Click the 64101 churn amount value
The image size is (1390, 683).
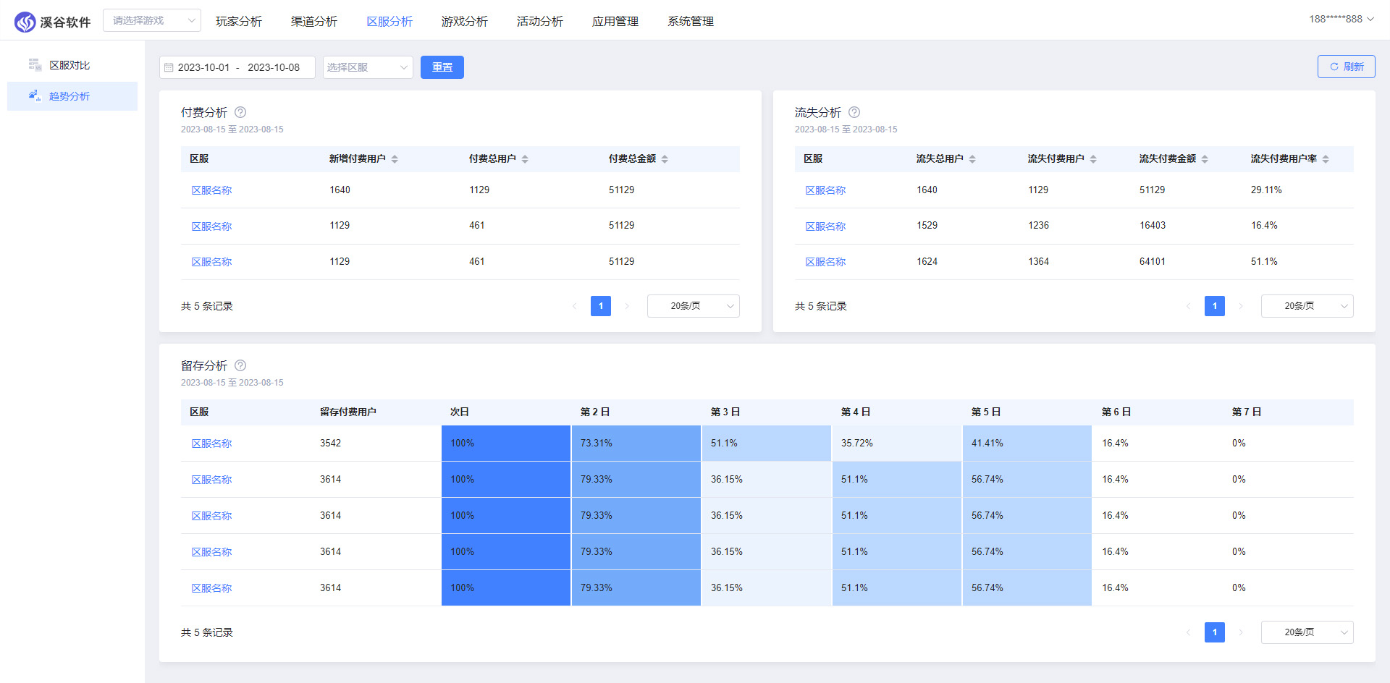(1153, 262)
